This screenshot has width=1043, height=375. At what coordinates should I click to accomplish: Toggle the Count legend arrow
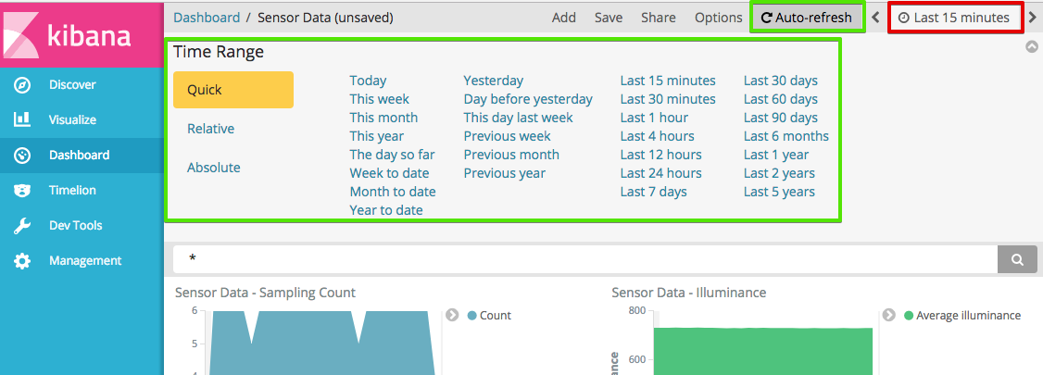coord(452,315)
